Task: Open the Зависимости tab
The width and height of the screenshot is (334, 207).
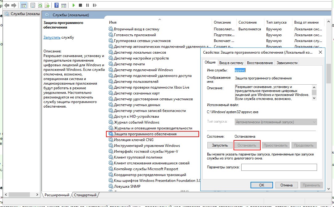Action: 287,63
